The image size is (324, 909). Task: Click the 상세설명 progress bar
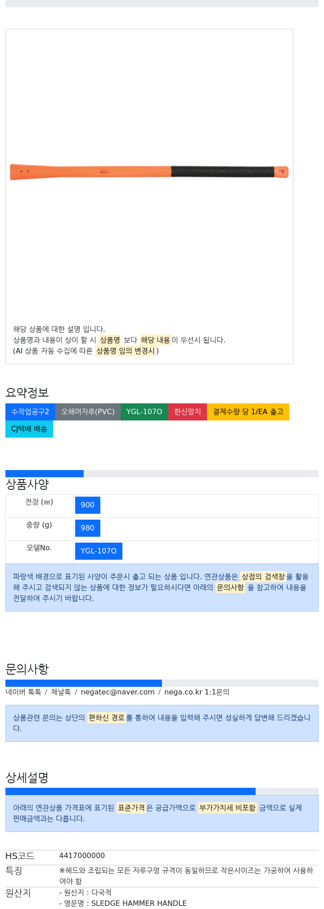pyautogui.click(x=162, y=791)
